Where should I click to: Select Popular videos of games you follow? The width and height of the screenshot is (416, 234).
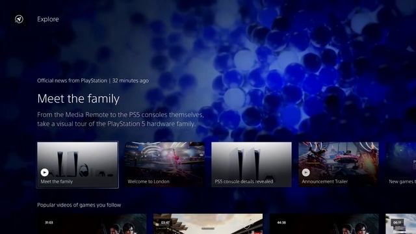point(79,205)
